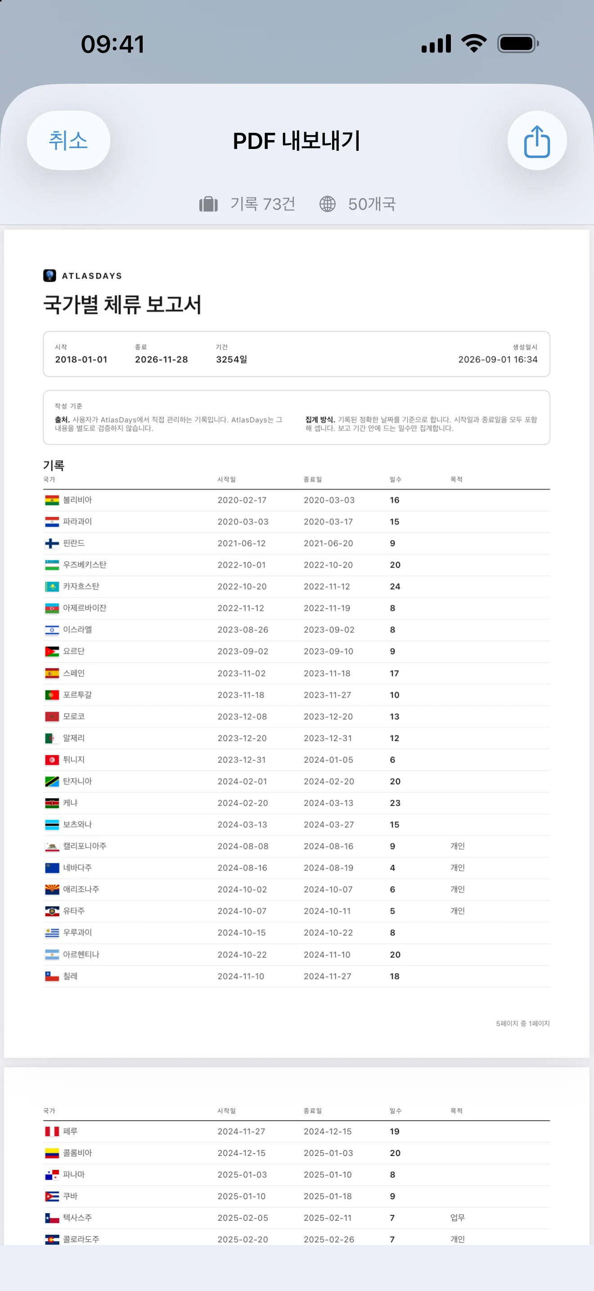Tap the Kazakhstan flag icon
The width and height of the screenshot is (594, 1291).
pos(52,587)
